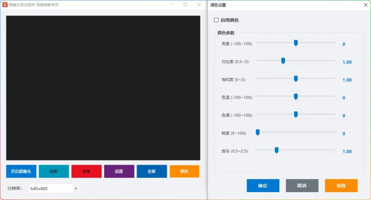Viewport: 371px width, 200px height.
Task: Click the brightness value 0
Action: [x=344, y=44]
